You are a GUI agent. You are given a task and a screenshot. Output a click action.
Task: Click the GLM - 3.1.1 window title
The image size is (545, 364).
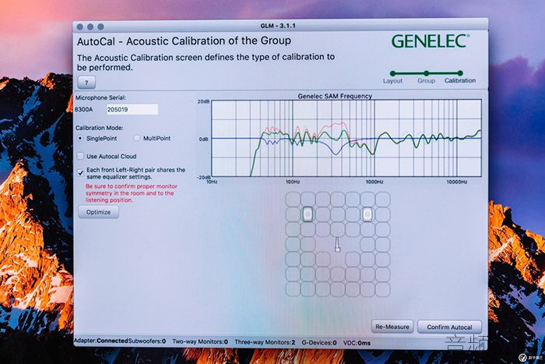278,26
